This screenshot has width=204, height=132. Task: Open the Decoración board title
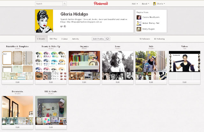coord(18,91)
